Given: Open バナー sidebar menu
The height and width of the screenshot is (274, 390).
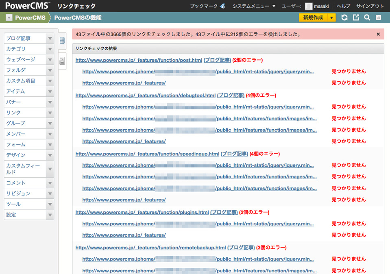Looking at the screenshot, I should [x=25, y=102].
